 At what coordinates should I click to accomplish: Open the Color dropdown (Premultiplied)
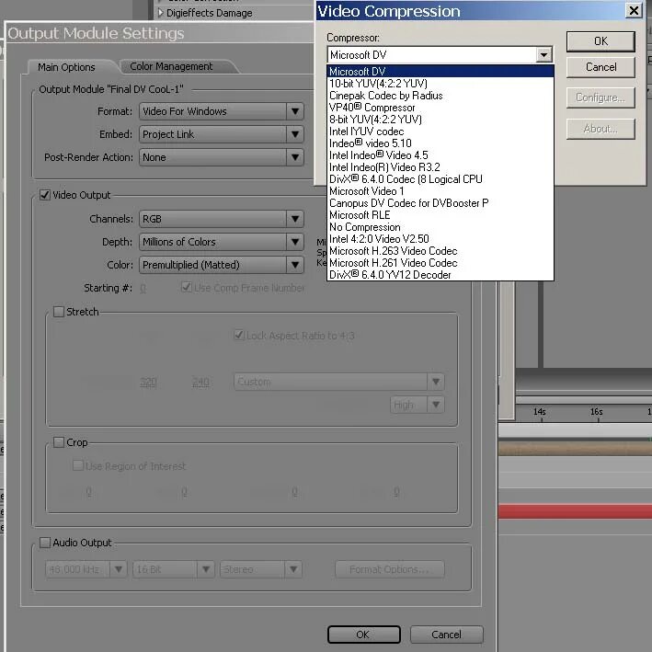click(x=222, y=265)
